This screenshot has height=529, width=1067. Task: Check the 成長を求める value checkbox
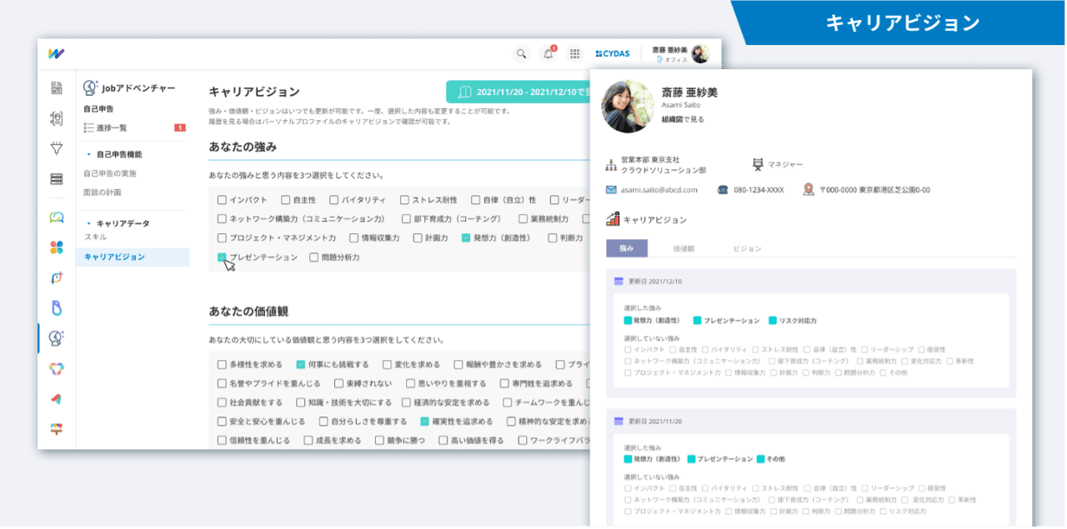pyautogui.click(x=308, y=440)
